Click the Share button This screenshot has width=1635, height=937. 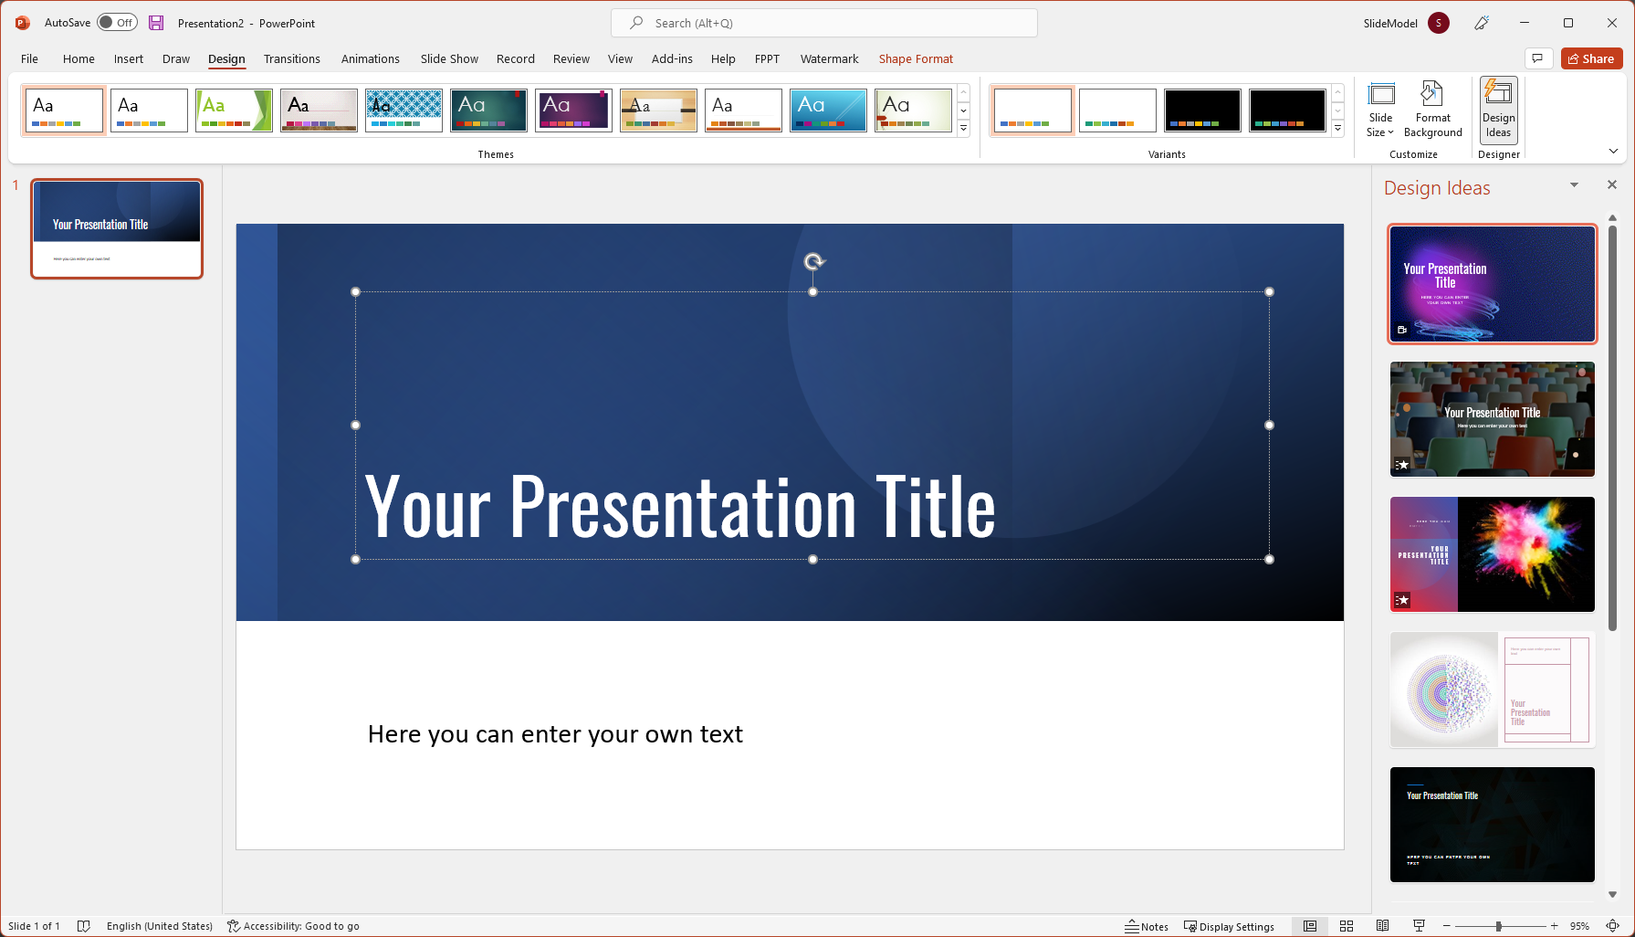click(x=1591, y=58)
